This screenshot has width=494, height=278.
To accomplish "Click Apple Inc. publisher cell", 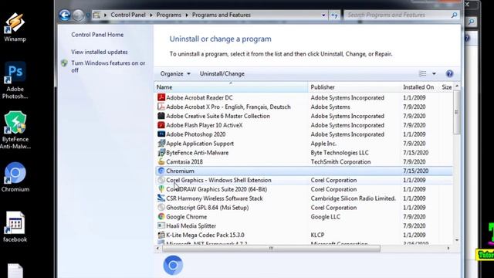I will (x=323, y=144).
